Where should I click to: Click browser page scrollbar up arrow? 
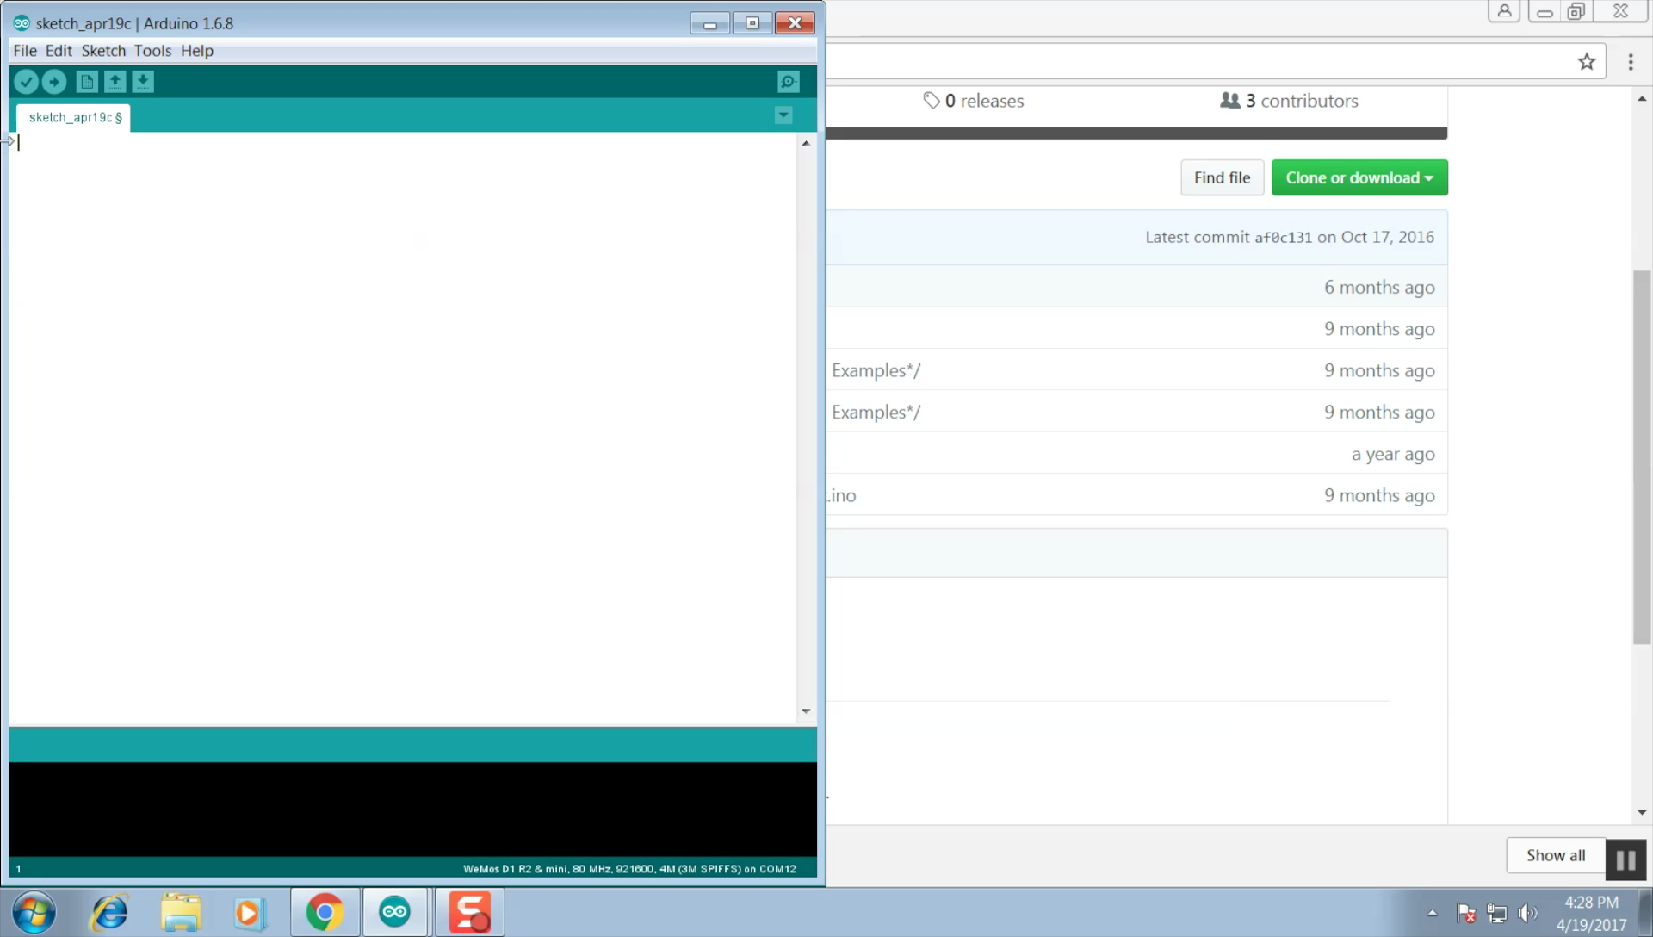coord(1642,99)
